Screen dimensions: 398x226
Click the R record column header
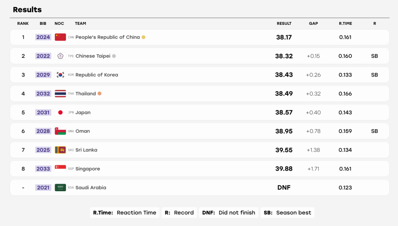click(375, 23)
